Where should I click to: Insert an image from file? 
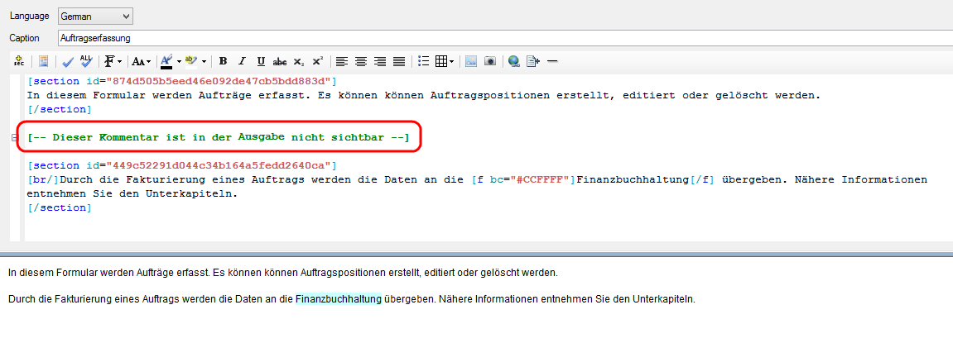(471, 61)
